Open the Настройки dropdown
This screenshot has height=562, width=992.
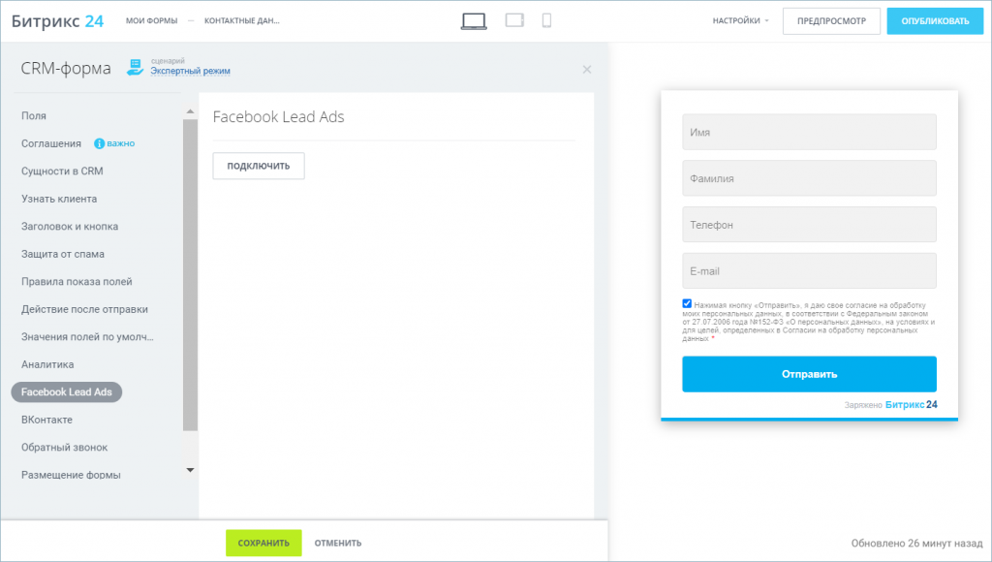(x=741, y=21)
